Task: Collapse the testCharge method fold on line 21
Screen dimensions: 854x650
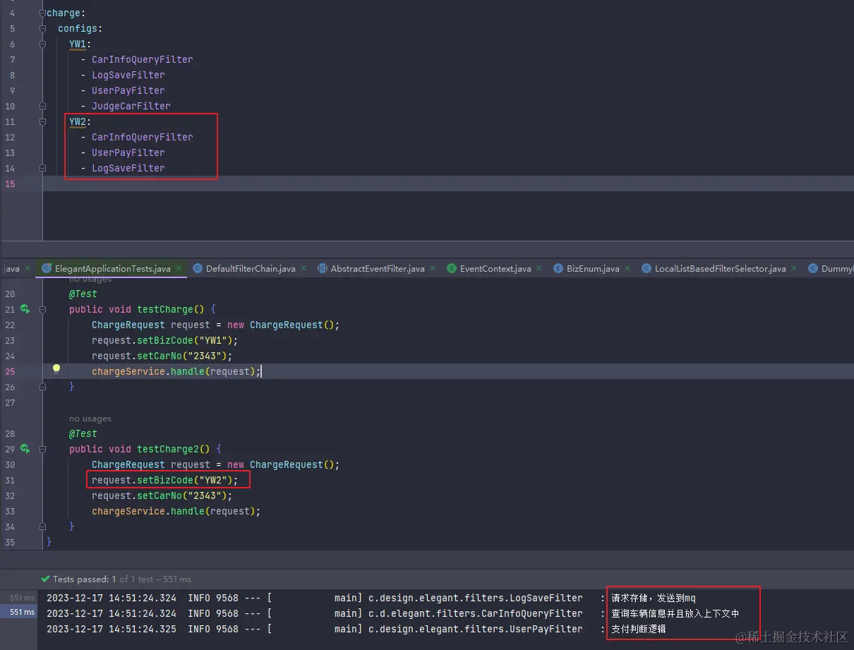Action: click(43, 309)
